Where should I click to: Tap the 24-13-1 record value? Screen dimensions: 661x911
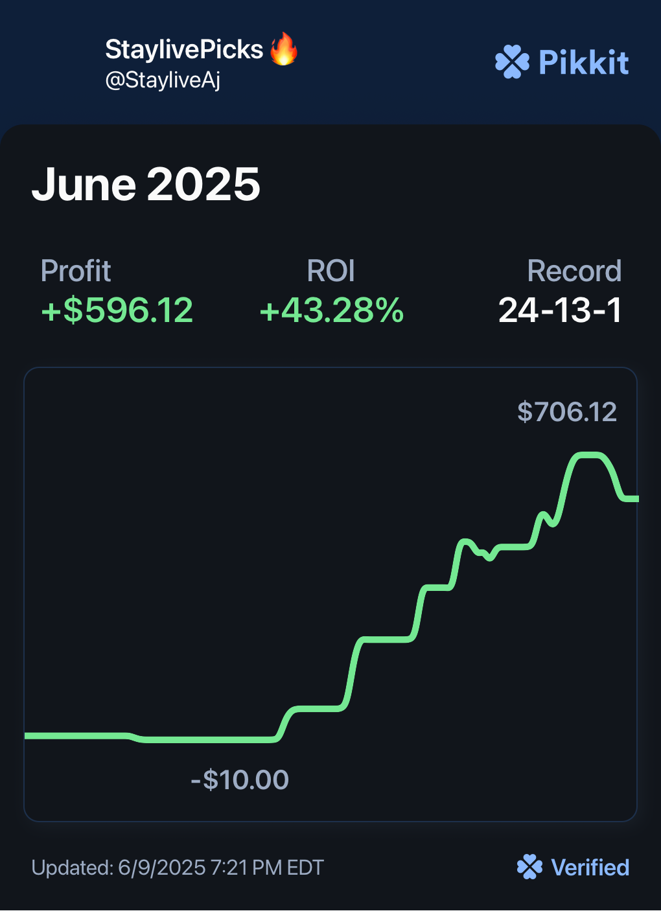[560, 310]
